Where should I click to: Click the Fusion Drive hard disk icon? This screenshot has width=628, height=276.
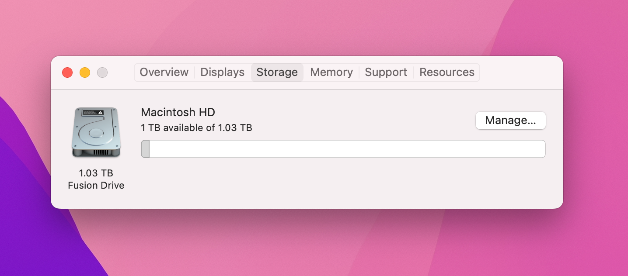coord(96,132)
